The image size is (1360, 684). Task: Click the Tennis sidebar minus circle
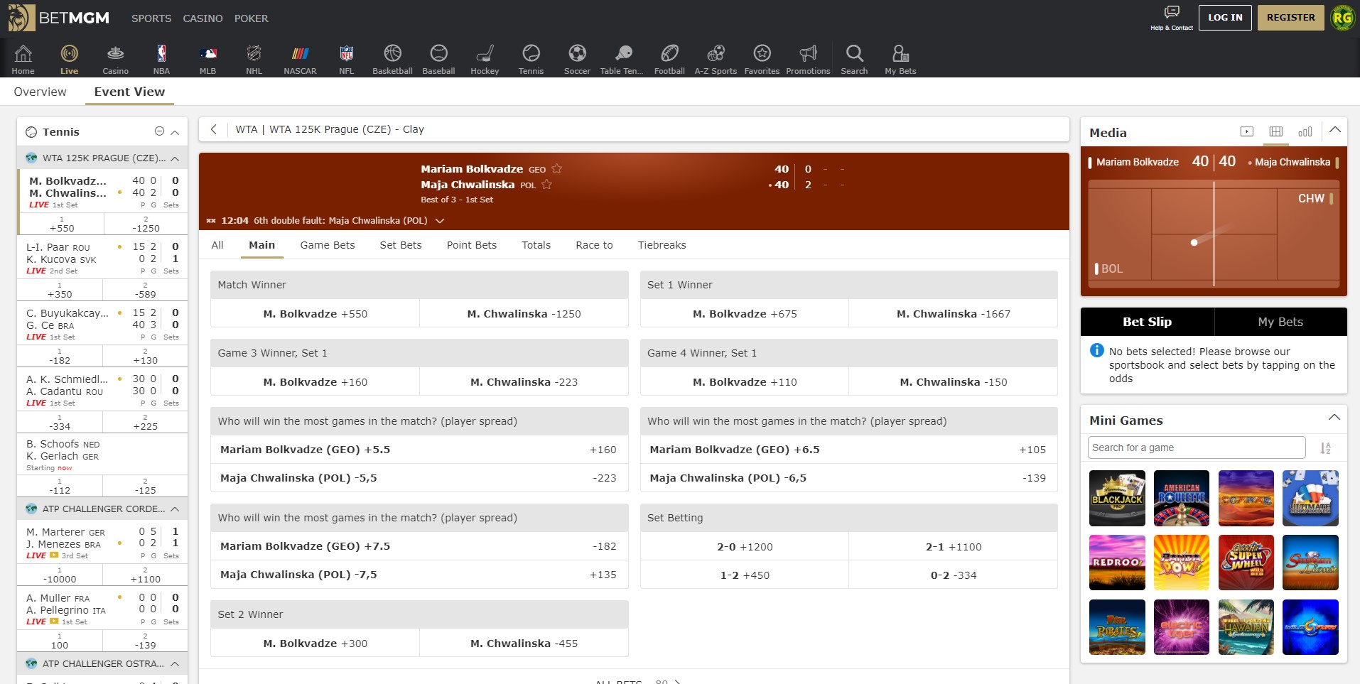click(x=159, y=131)
